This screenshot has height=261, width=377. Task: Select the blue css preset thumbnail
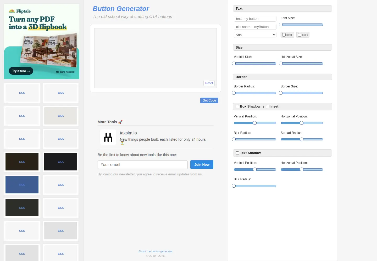22,185
